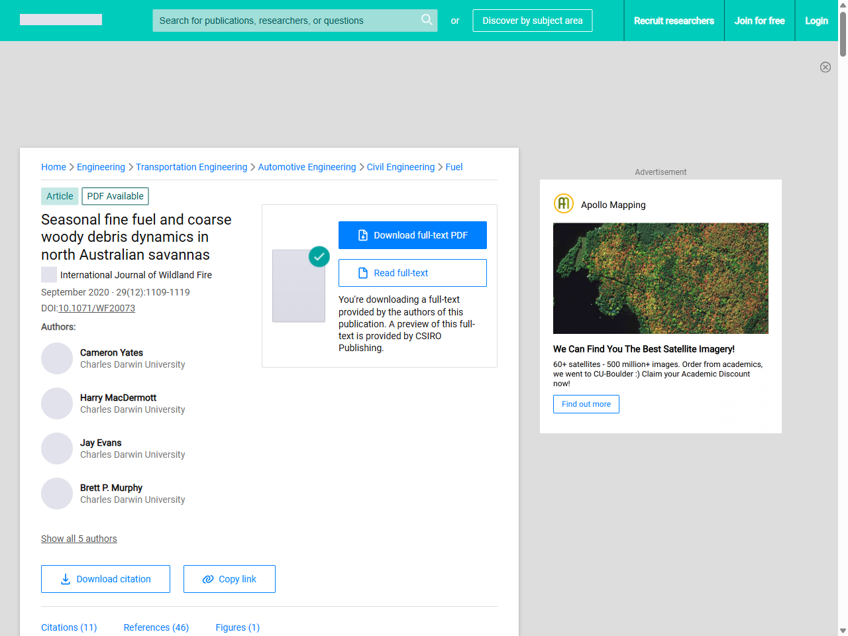Open the Figures (1) tab

coord(237,627)
